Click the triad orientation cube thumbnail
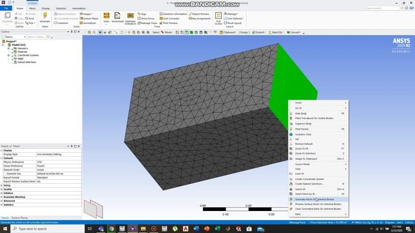Image resolution: width=415 pixels, height=233 pixels. click(93, 208)
